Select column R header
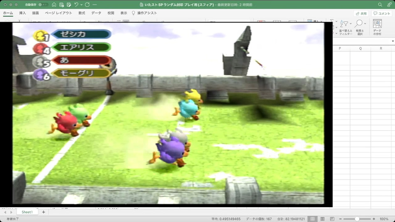This screenshot has width=395, height=222. [x=381, y=49]
